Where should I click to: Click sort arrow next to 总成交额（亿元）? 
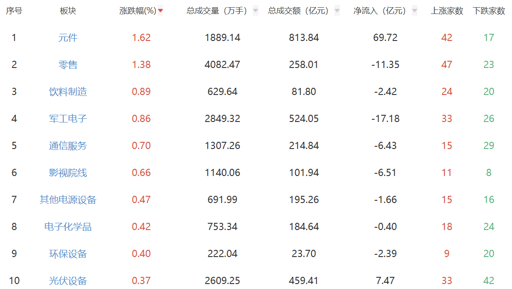coord(337,11)
